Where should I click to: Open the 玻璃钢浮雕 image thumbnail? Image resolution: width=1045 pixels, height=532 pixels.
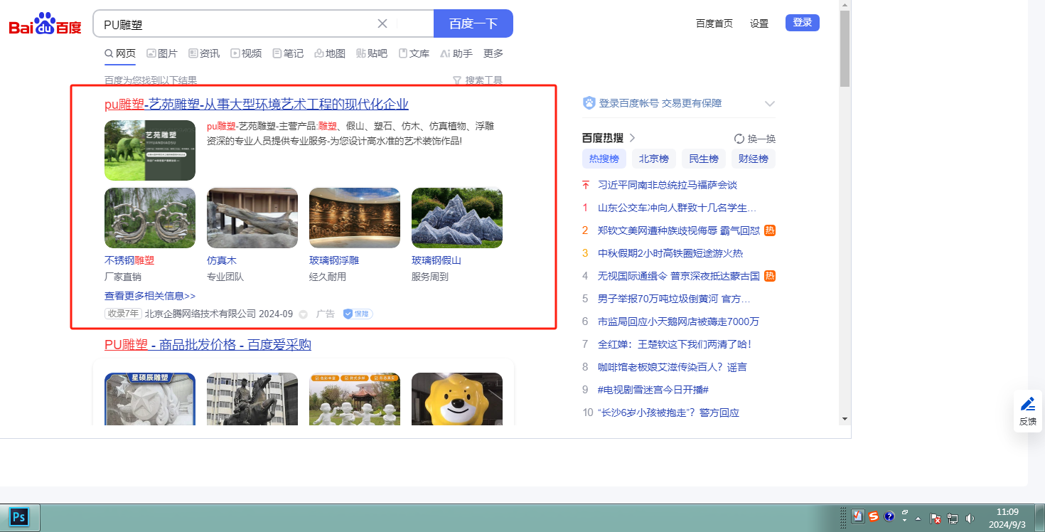click(x=355, y=218)
